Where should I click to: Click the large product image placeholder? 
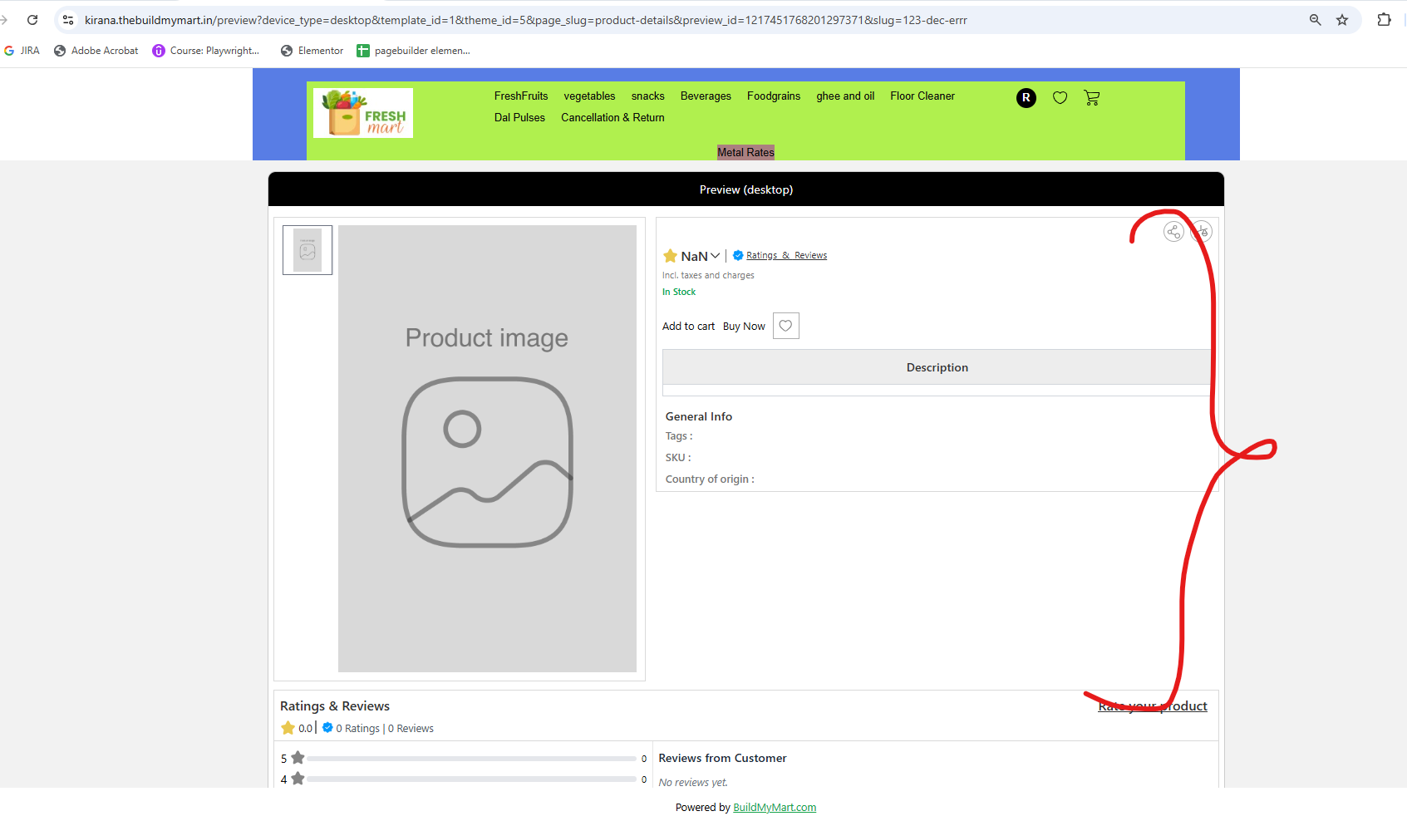pos(487,449)
